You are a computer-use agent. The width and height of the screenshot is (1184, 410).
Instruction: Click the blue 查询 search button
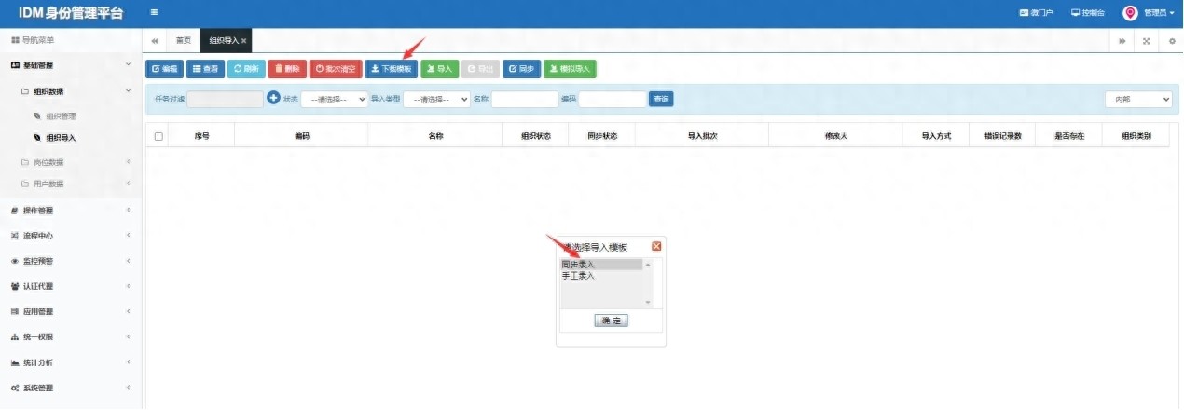click(661, 99)
